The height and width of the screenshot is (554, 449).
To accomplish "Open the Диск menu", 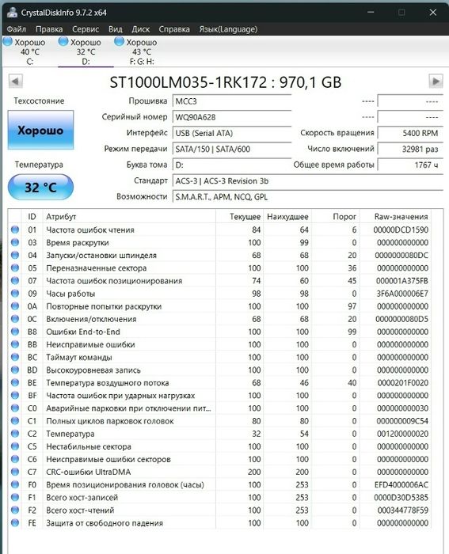I will 140,29.
